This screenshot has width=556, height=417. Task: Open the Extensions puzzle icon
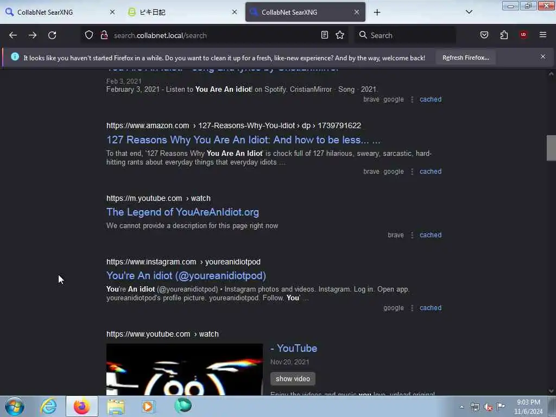[504, 35]
